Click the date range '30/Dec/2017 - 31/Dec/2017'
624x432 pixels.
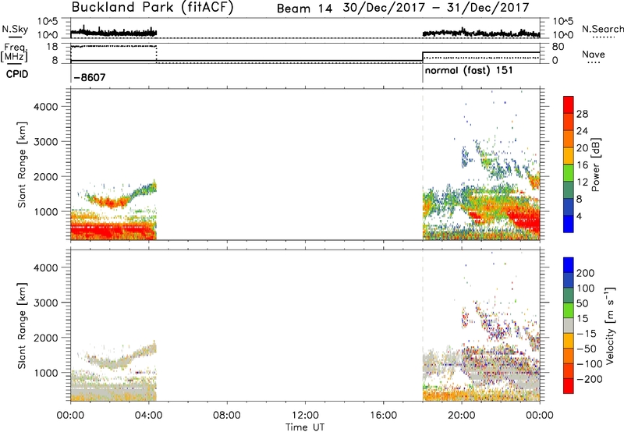[436, 8]
